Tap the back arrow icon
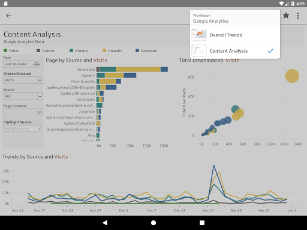Screen dimensions: 307x230 point(8,16)
